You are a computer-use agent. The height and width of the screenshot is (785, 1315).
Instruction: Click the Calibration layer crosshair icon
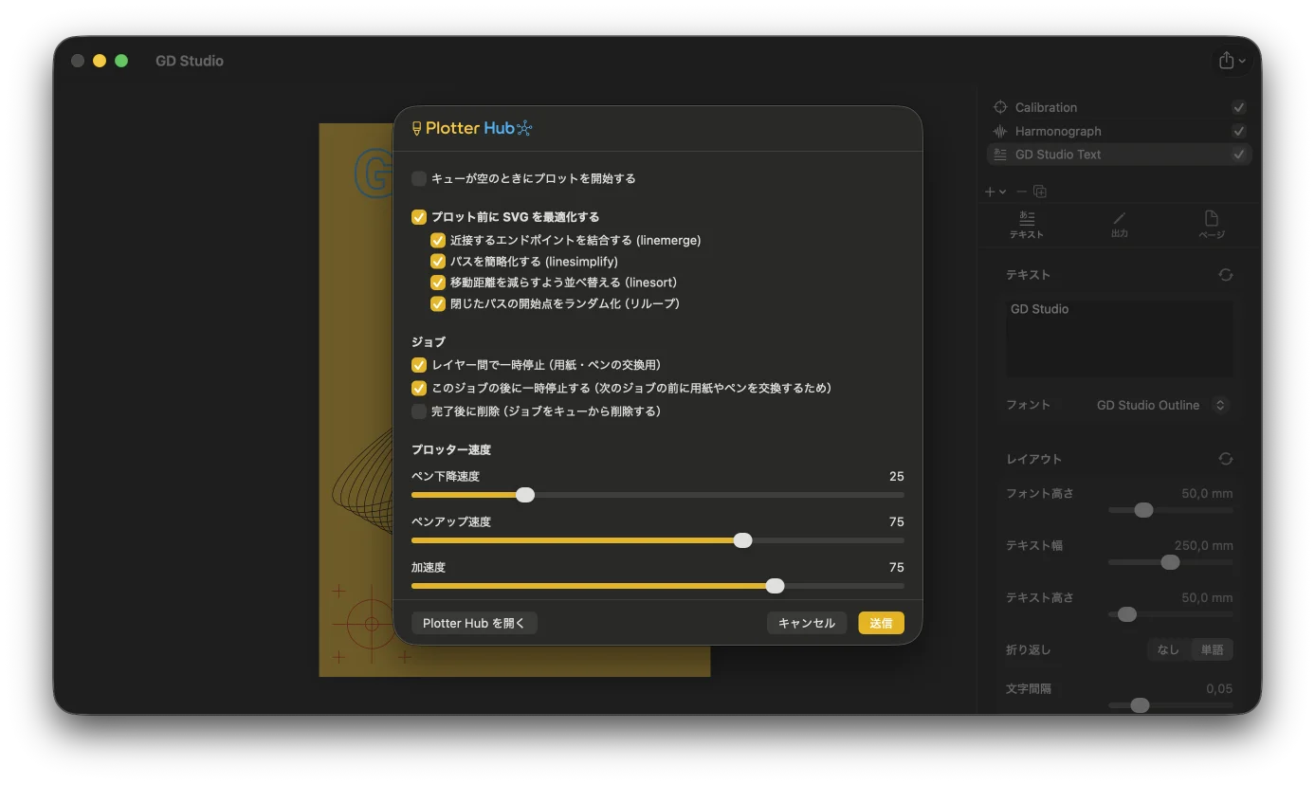click(x=999, y=107)
